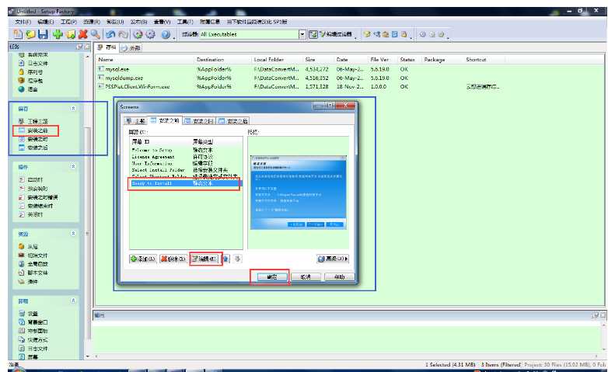Viewport: 608px width, 372px height.
Task: Click the installer preview thumbnail in Screens dialog
Action: point(299,193)
